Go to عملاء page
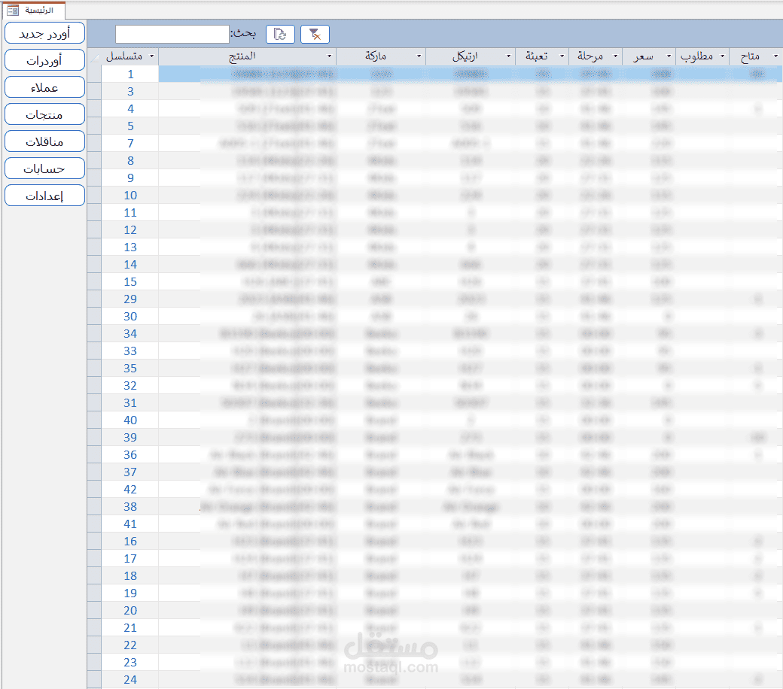 coord(45,87)
